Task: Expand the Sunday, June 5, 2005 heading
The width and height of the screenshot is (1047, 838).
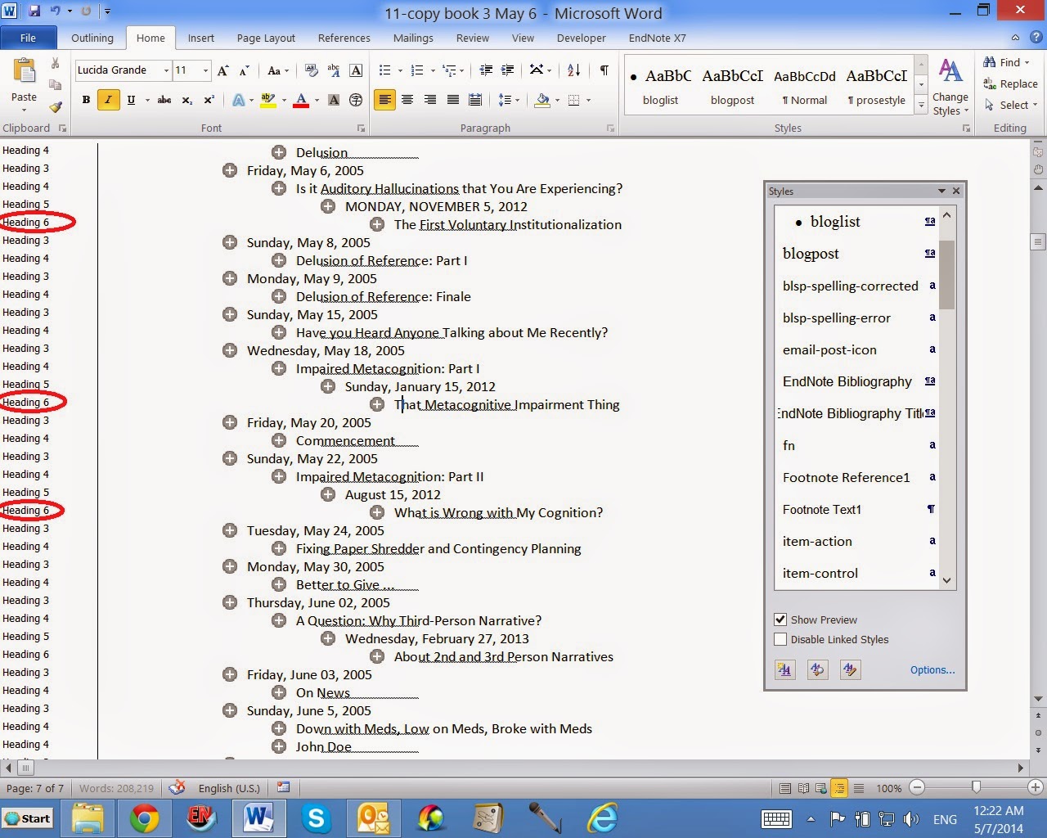Action: (x=230, y=710)
